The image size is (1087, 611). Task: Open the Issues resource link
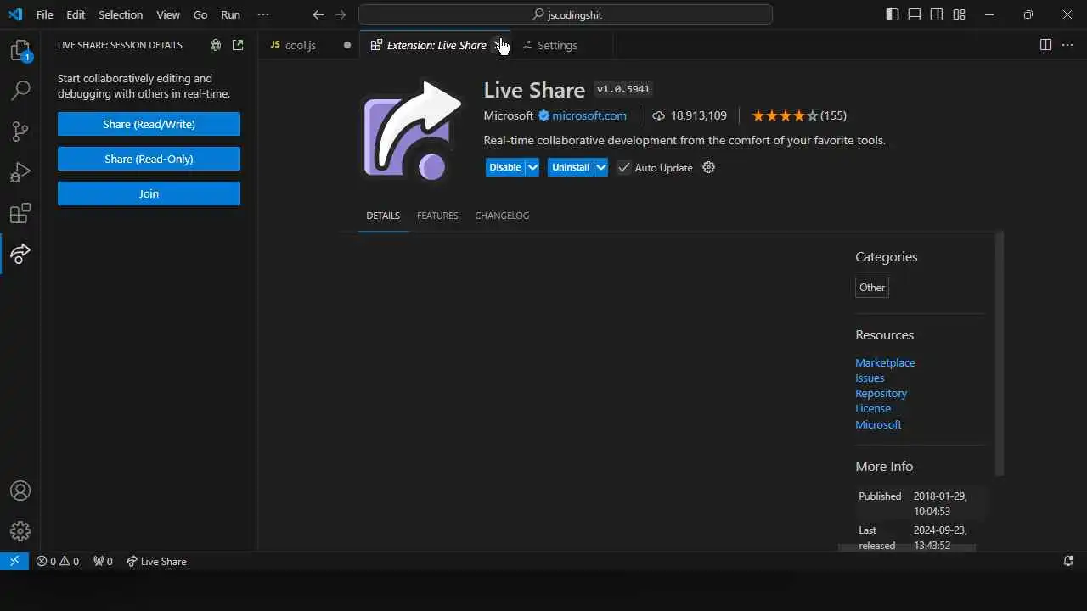(870, 378)
